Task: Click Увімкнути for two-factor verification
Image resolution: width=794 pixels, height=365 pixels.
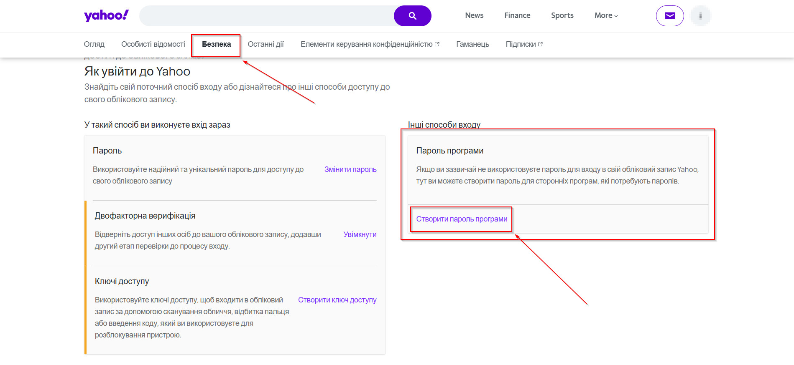Action: 360,234
